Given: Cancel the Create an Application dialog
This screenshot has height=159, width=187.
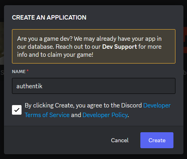Looking at the screenshot, I should pyautogui.click(x=120, y=140).
